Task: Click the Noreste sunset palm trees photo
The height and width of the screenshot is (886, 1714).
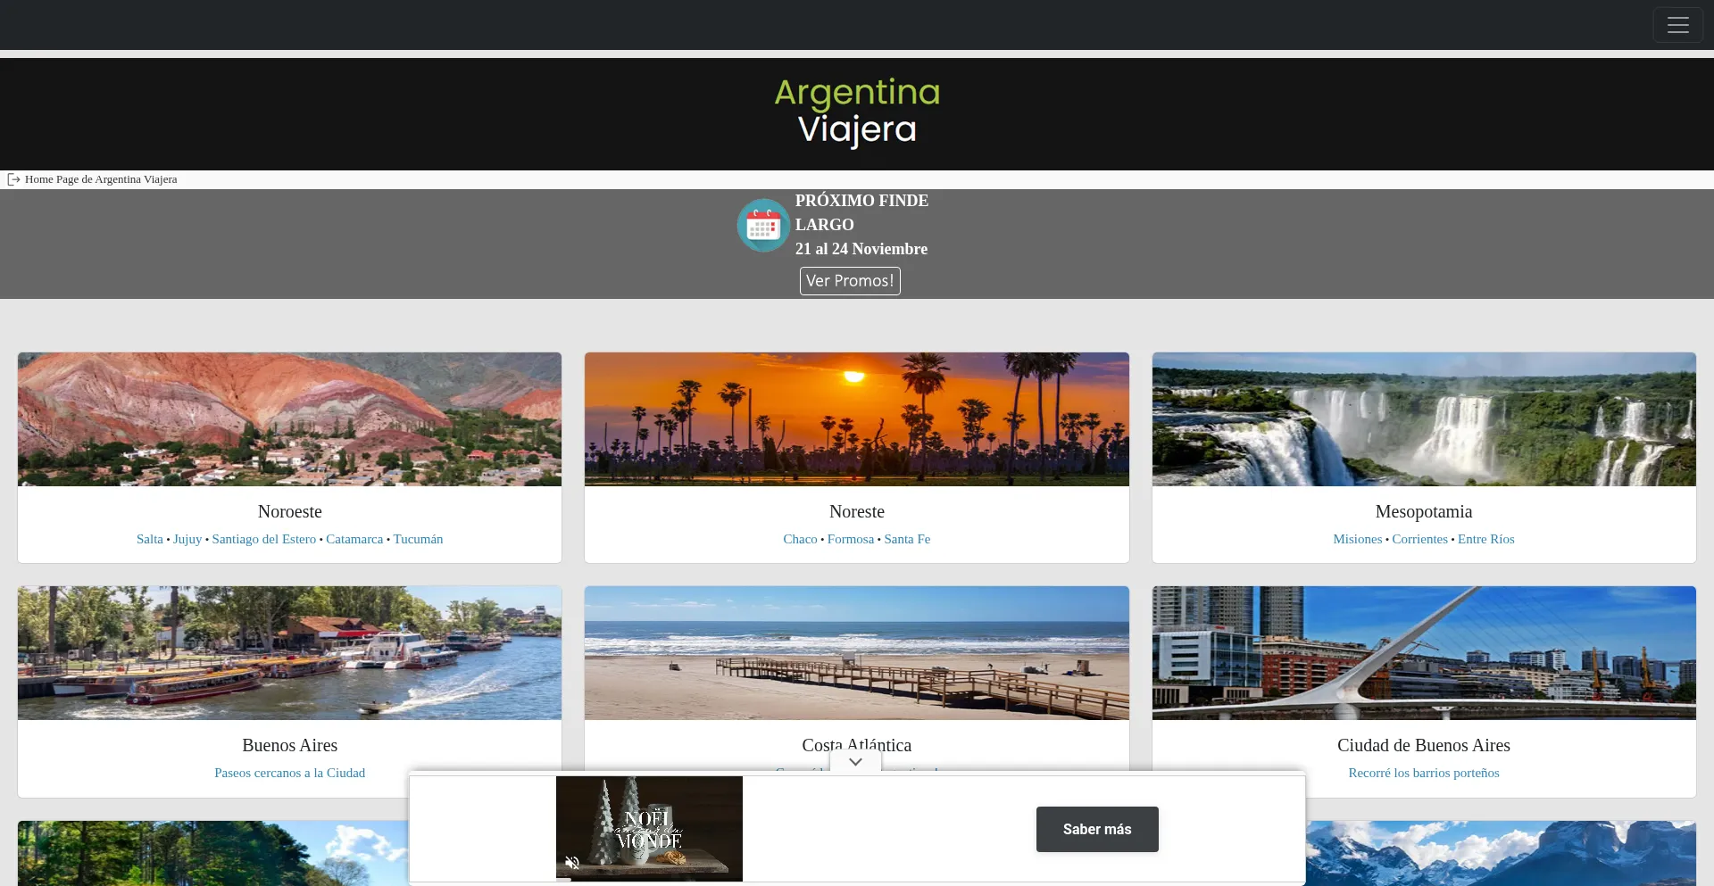Action: tap(857, 419)
